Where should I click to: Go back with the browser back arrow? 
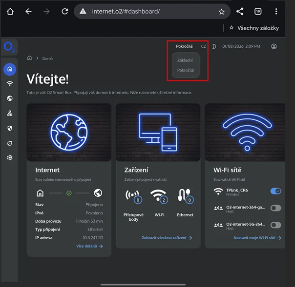tap(28, 11)
